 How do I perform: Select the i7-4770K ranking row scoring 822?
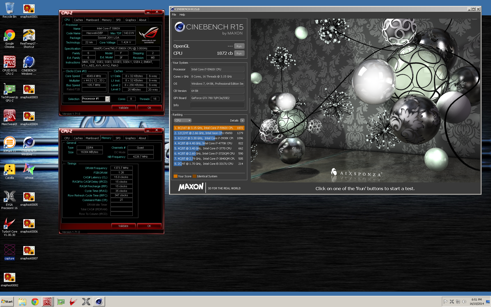click(x=209, y=143)
